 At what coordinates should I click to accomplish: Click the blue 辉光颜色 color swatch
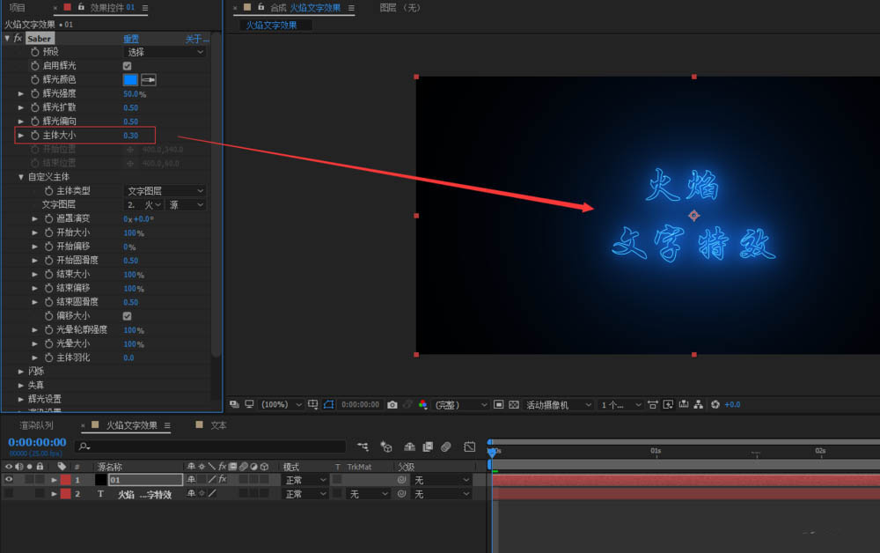tap(130, 80)
